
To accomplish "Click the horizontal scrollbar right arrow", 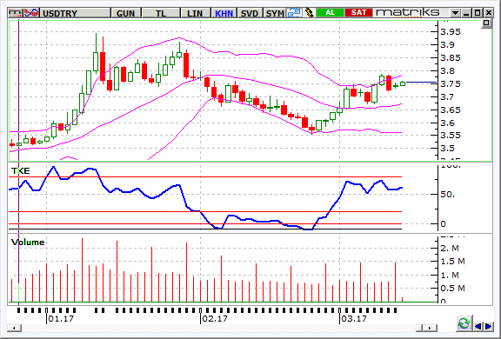I will coord(430,328).
